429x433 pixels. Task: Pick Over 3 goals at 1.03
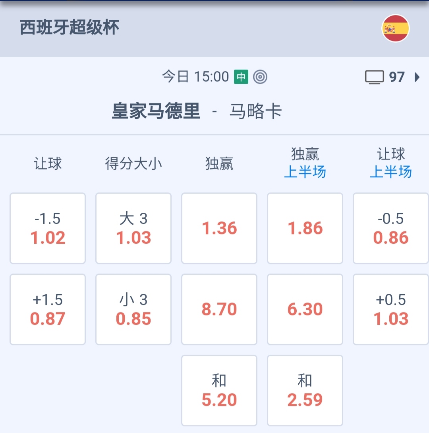(133, 228)
